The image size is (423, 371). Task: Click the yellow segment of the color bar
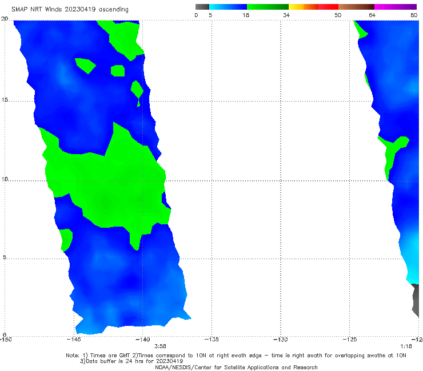[296, 7]
